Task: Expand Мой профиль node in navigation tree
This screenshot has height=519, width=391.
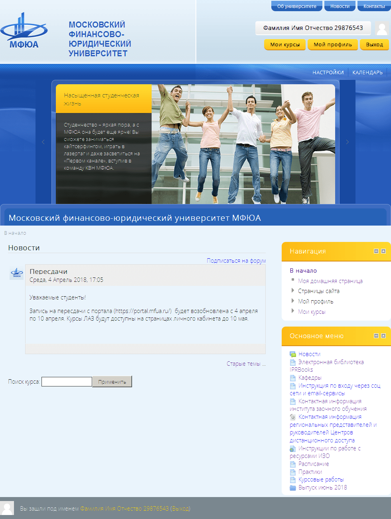Action: [x=293, y=301]
